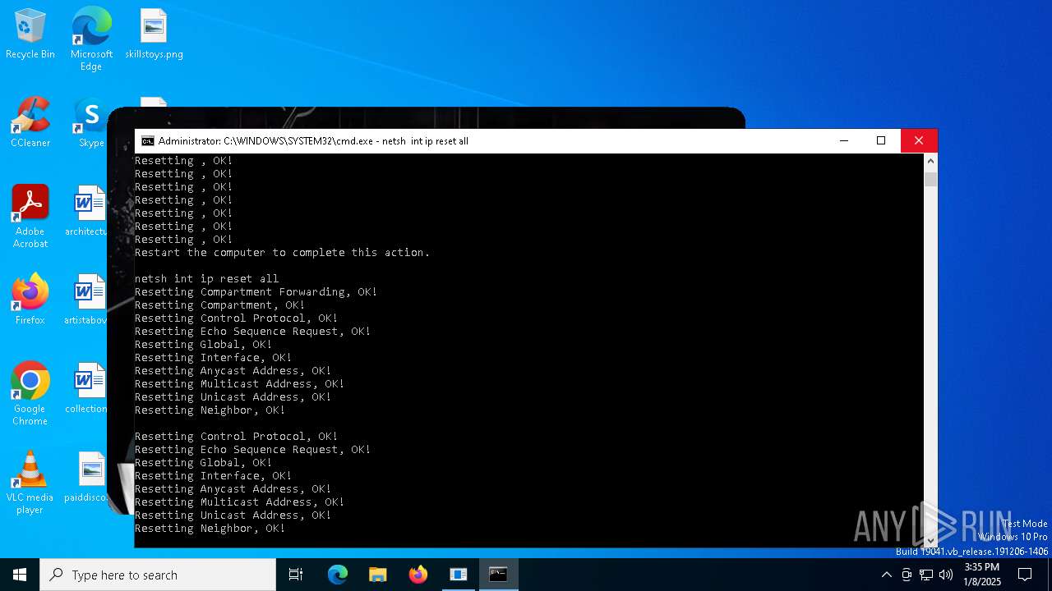
Task: Click the 'Resetting Compartment, OK!' line
Action: click(x=220, y=305)
